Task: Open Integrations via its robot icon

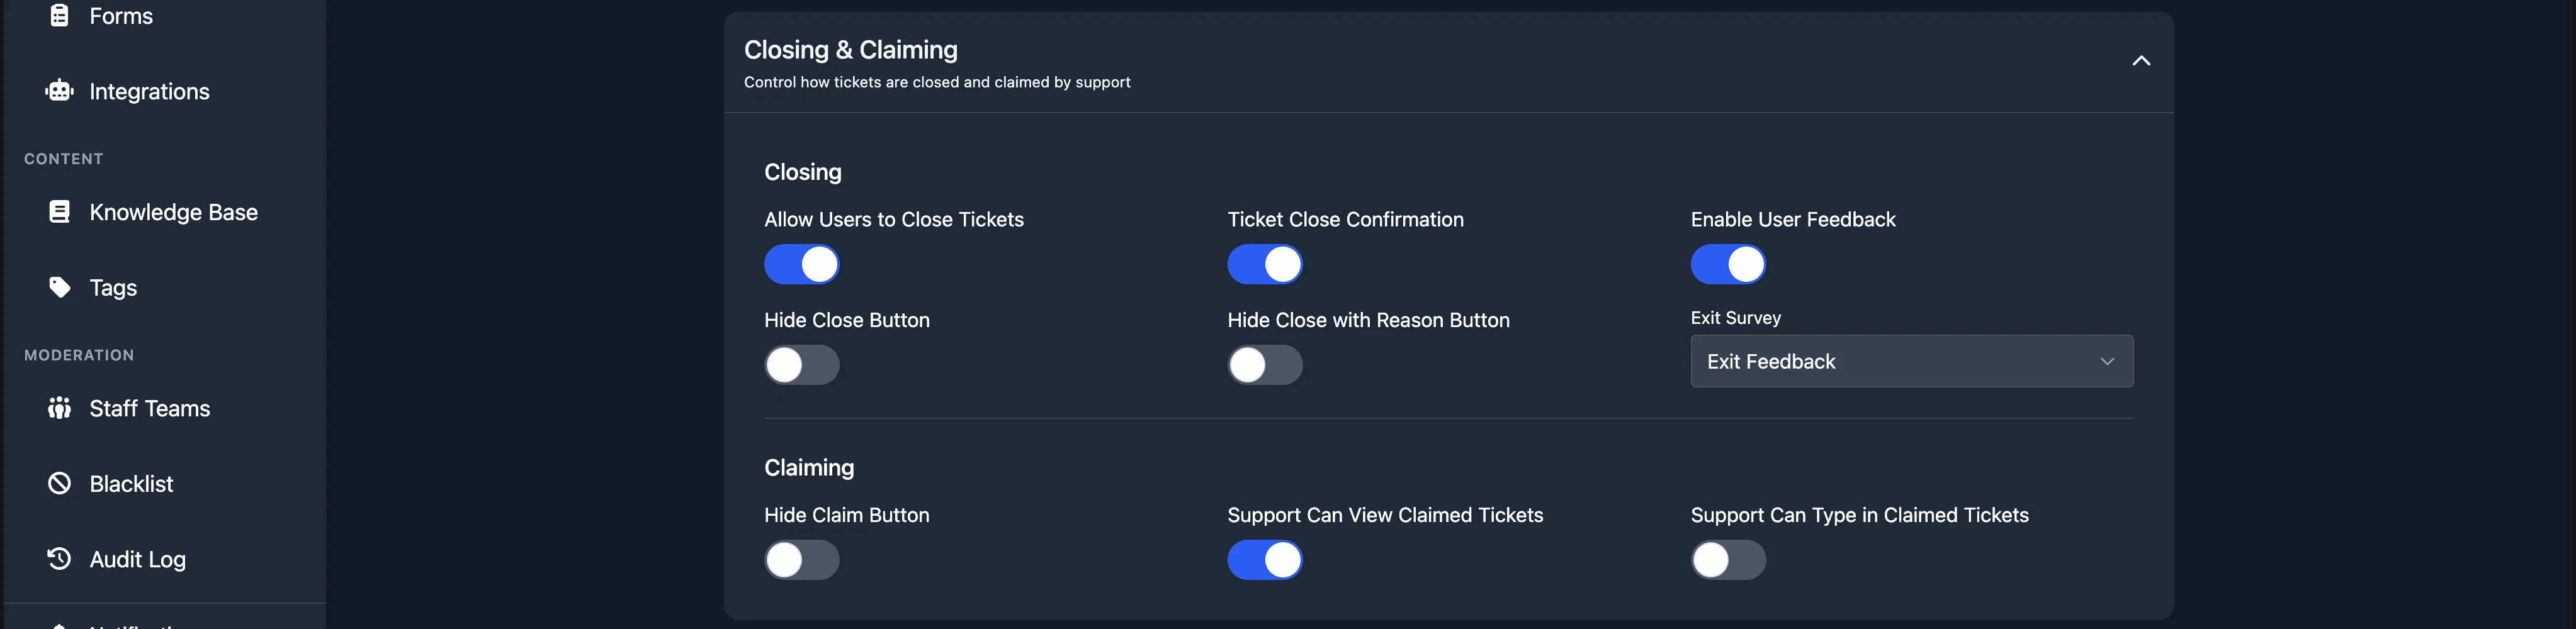Action: point(59,91)
